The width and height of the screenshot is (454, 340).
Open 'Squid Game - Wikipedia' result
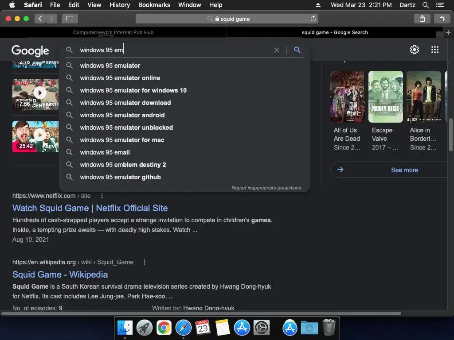(60, 274)
